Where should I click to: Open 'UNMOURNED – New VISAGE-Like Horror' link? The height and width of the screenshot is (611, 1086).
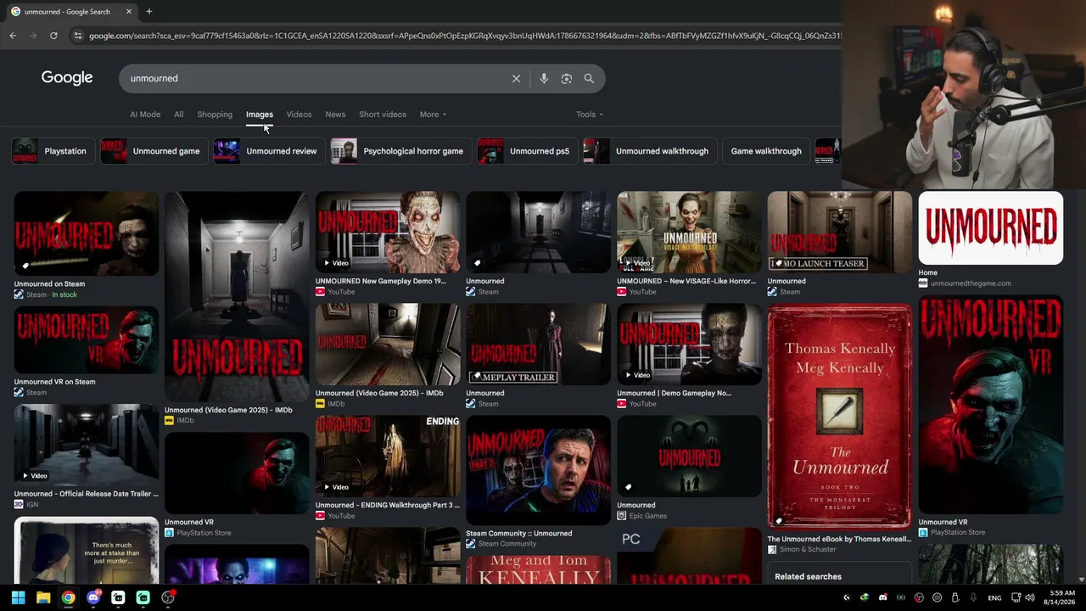pyautogui.click(x=686, y=281)
